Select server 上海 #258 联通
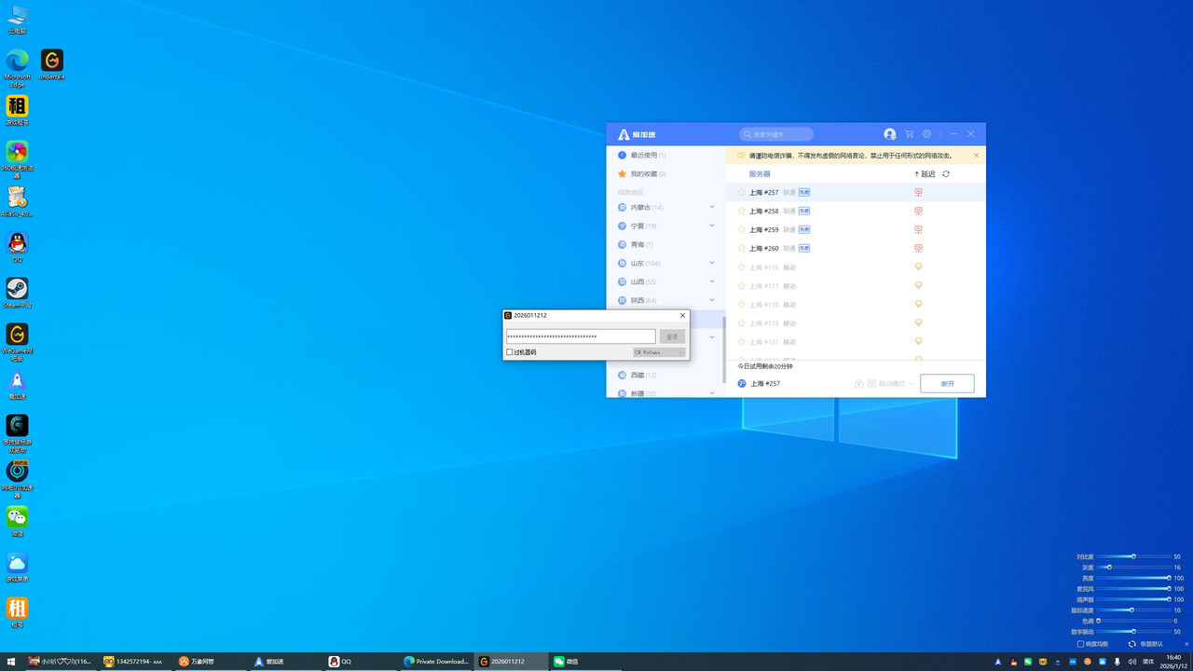Viewport: 1193px width, 671px height. pos(856,211)
